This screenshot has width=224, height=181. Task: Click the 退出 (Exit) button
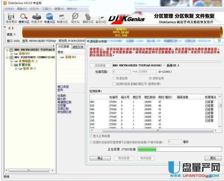coord(212,158)
